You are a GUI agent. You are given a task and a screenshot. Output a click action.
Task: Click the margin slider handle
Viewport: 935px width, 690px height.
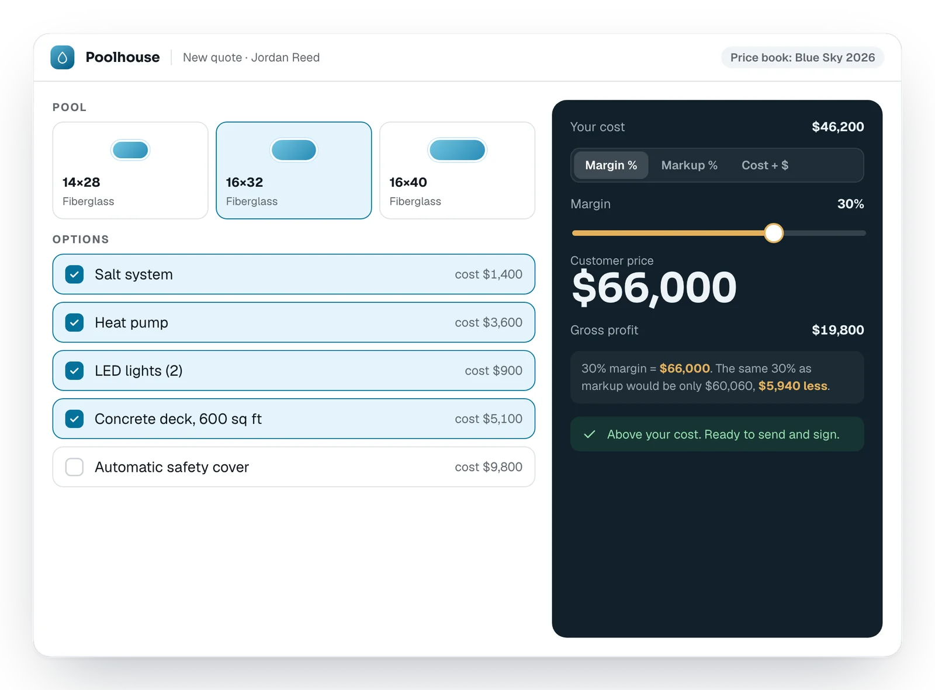pyautogui.click(x=774, y=233)
